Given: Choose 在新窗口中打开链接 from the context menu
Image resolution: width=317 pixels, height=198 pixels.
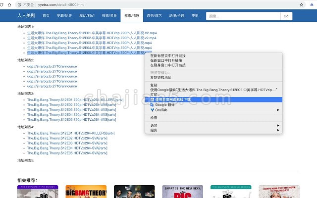Looking at the screenshot, I should pos(166,60).
